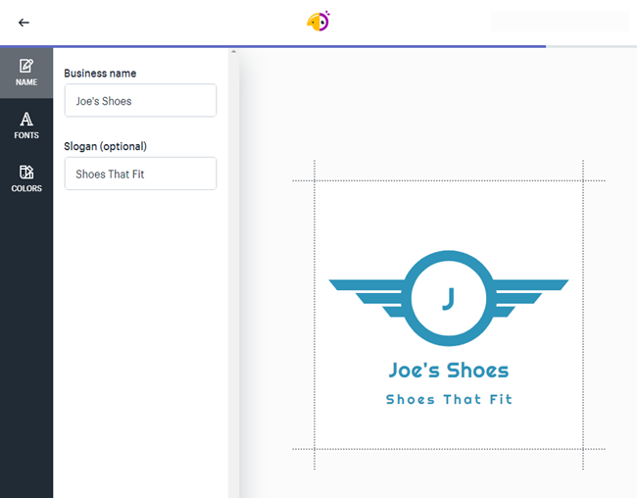Click the parrot logo at top center
The height and width of the screenshot is (498, 637).
318,21
